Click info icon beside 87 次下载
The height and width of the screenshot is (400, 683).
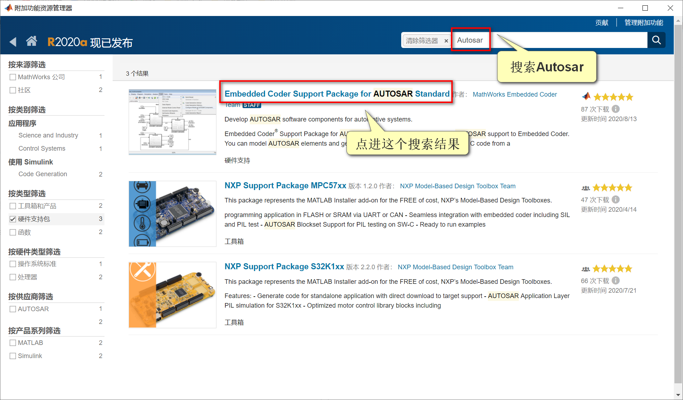point(616,109)
